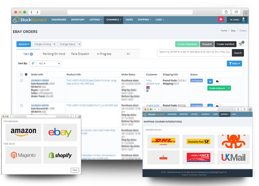This screenshot has height=186, width=259.
Task: Select the eBay marketplace tile
Action: coord(60,132)
